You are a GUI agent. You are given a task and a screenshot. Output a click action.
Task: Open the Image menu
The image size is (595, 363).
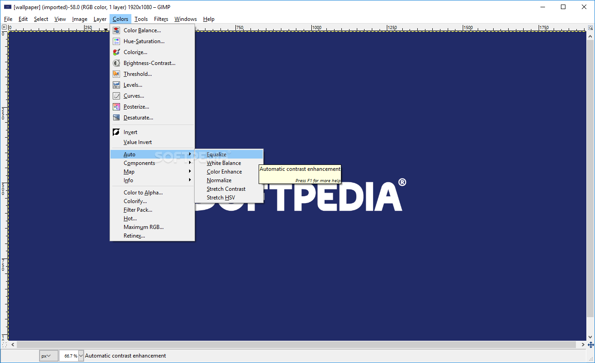click(80, 19)
